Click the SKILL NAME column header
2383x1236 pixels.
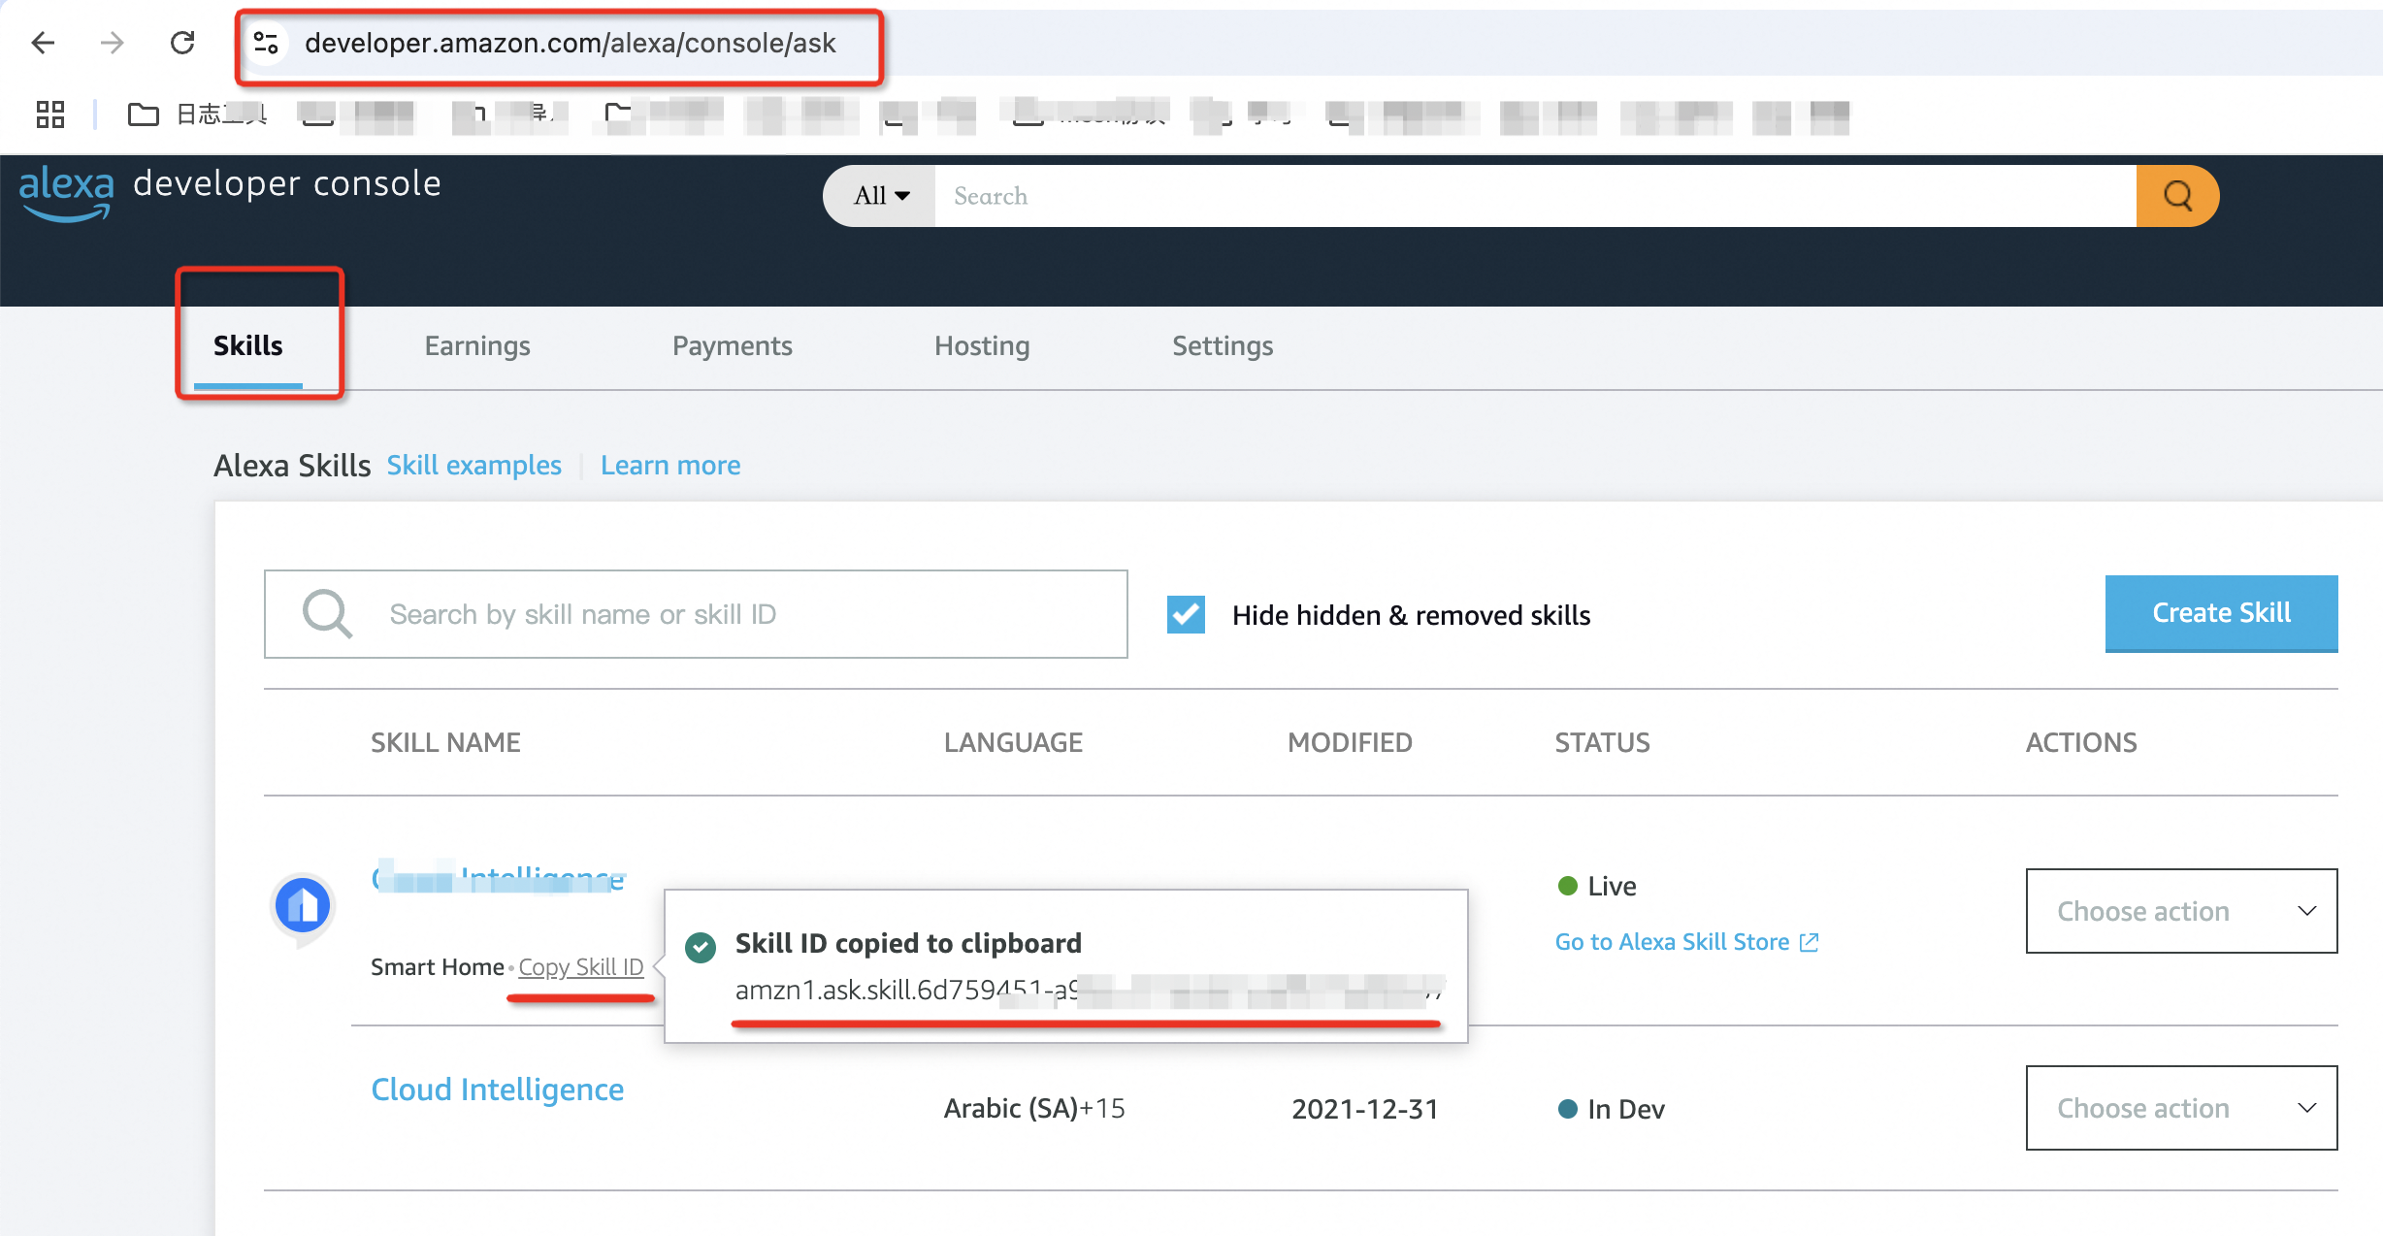point(445,743)
